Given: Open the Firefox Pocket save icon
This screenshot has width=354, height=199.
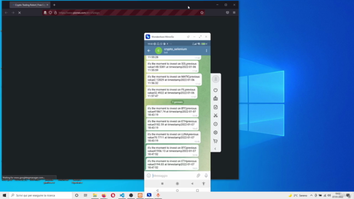Looking at the screenshot, I should point(227,13).
